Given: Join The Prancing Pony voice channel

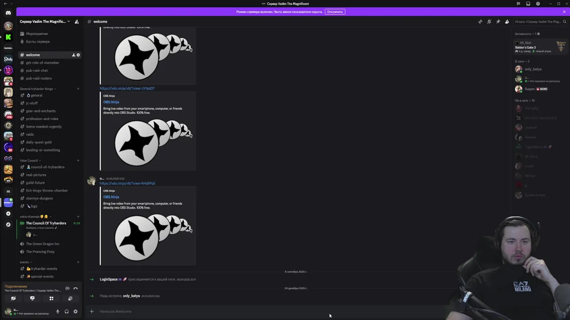Looking at the screenshot, I should pyautogui.click(x=49, y=252).
